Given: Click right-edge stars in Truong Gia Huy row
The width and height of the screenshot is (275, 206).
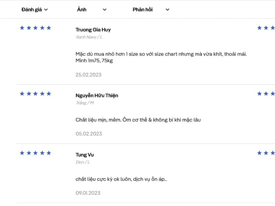Looking at the screenshot, I should pos(266,28).
